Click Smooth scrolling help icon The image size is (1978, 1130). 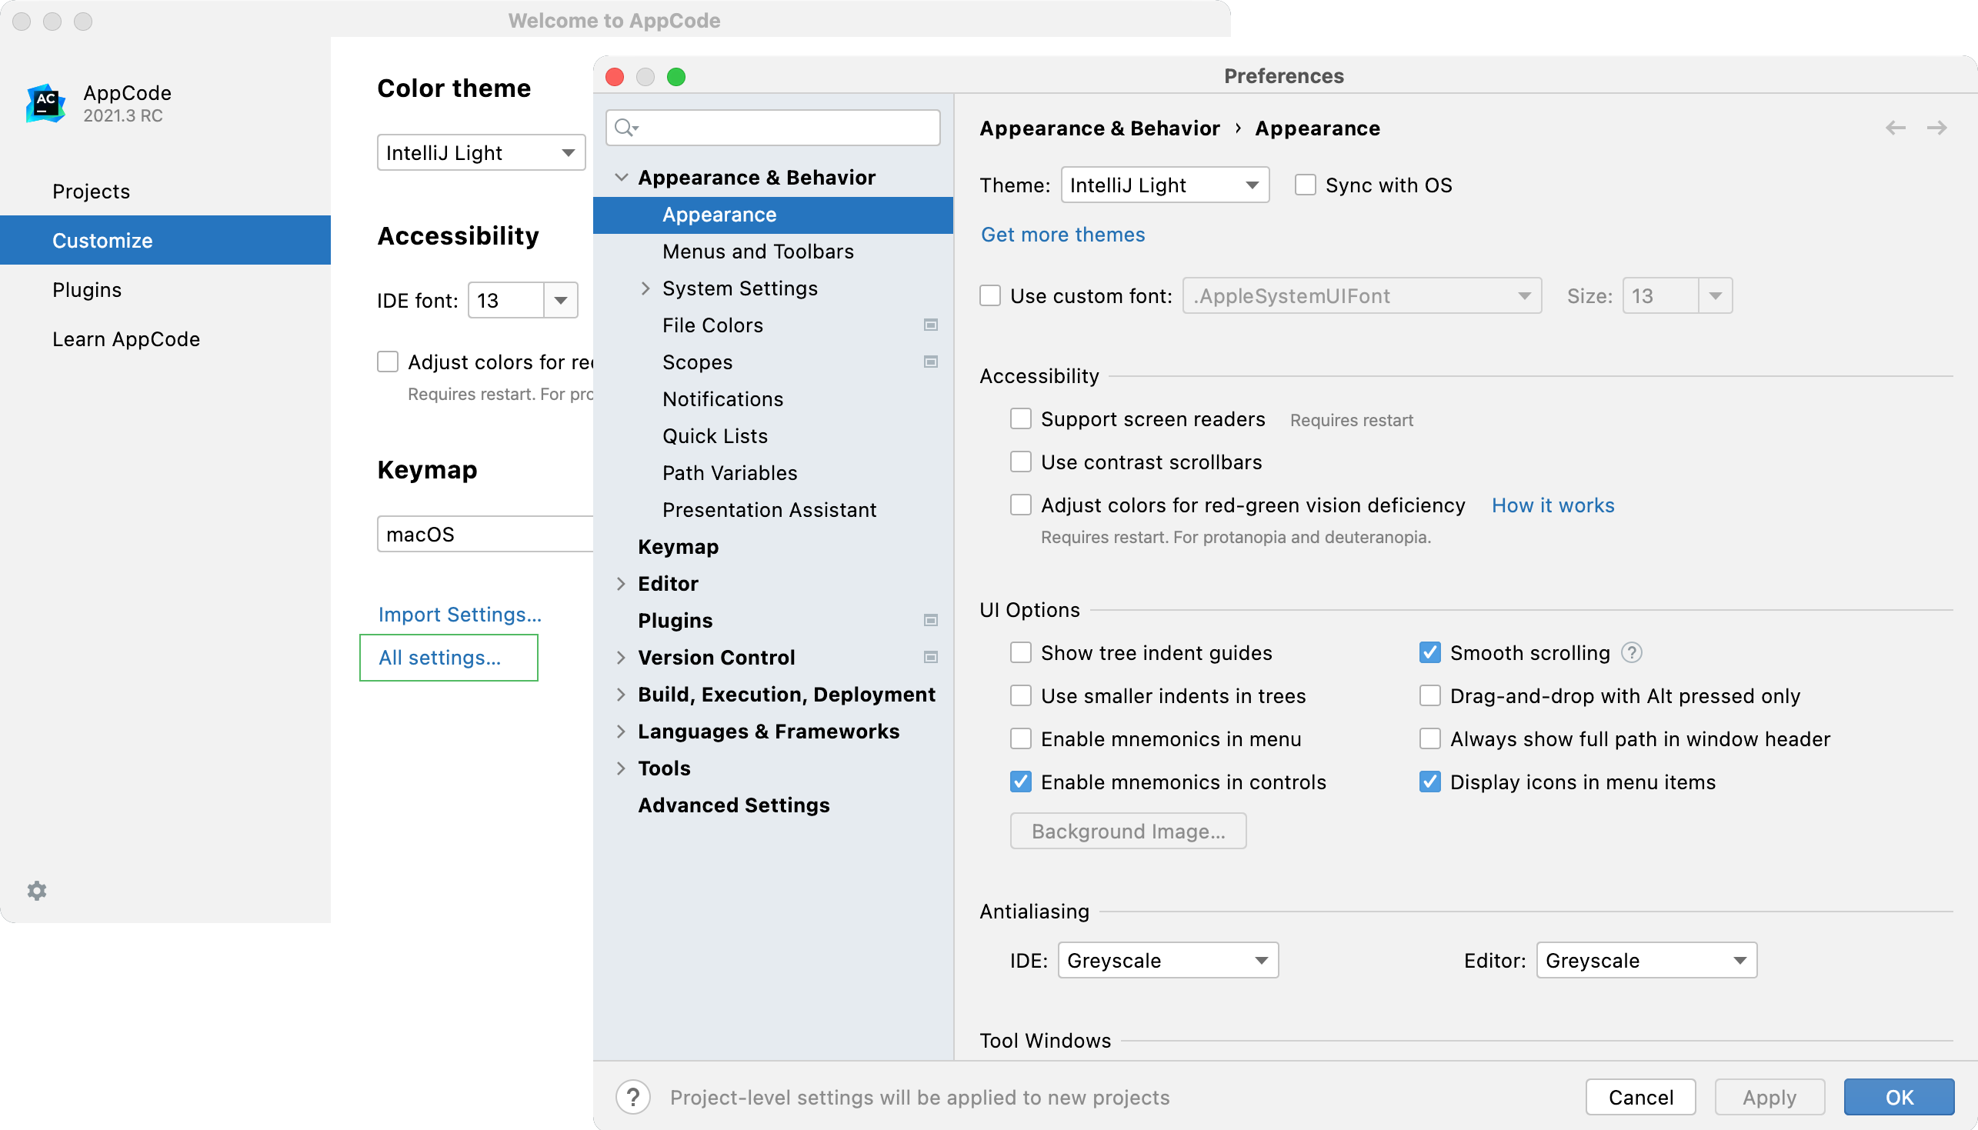click(x=1631, y=653)
